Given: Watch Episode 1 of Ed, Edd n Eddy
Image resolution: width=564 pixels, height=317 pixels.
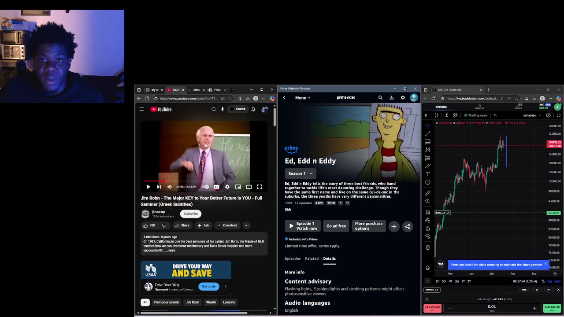Looking at the screenshot, I should pos(302,226).
